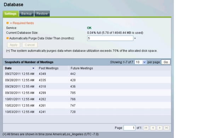Select the 09/29/2011 12:55 AM row date

click(19, 87)
